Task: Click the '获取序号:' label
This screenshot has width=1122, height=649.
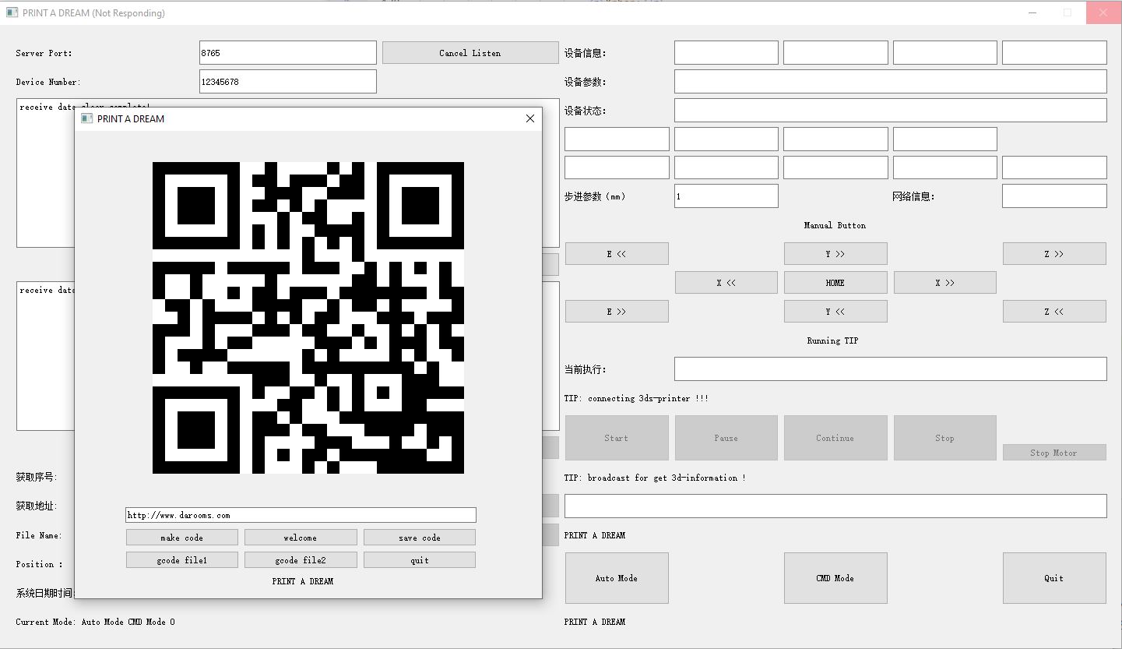Action: [37, 477]
